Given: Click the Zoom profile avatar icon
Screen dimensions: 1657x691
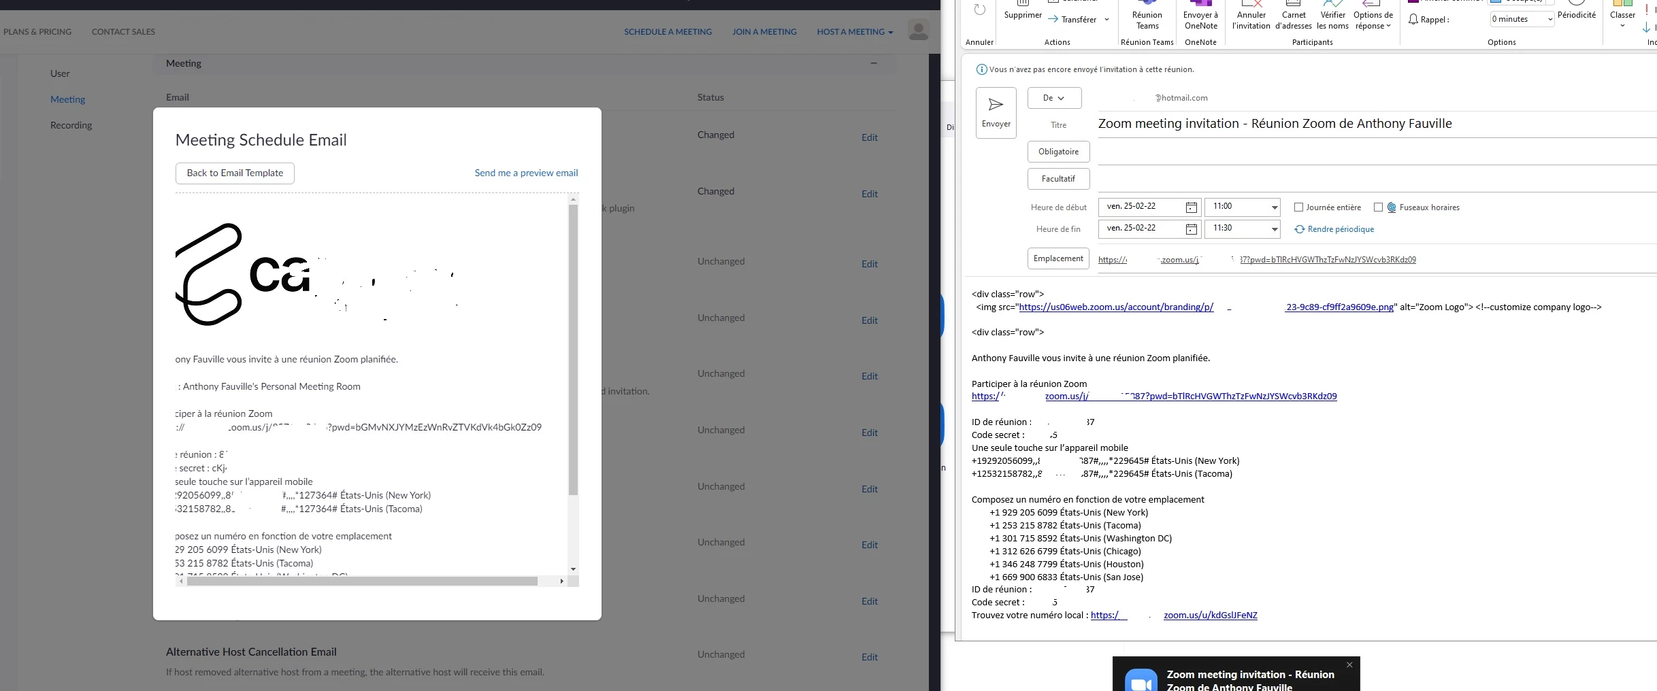Looking at the screenshot, I should [919, 31].
